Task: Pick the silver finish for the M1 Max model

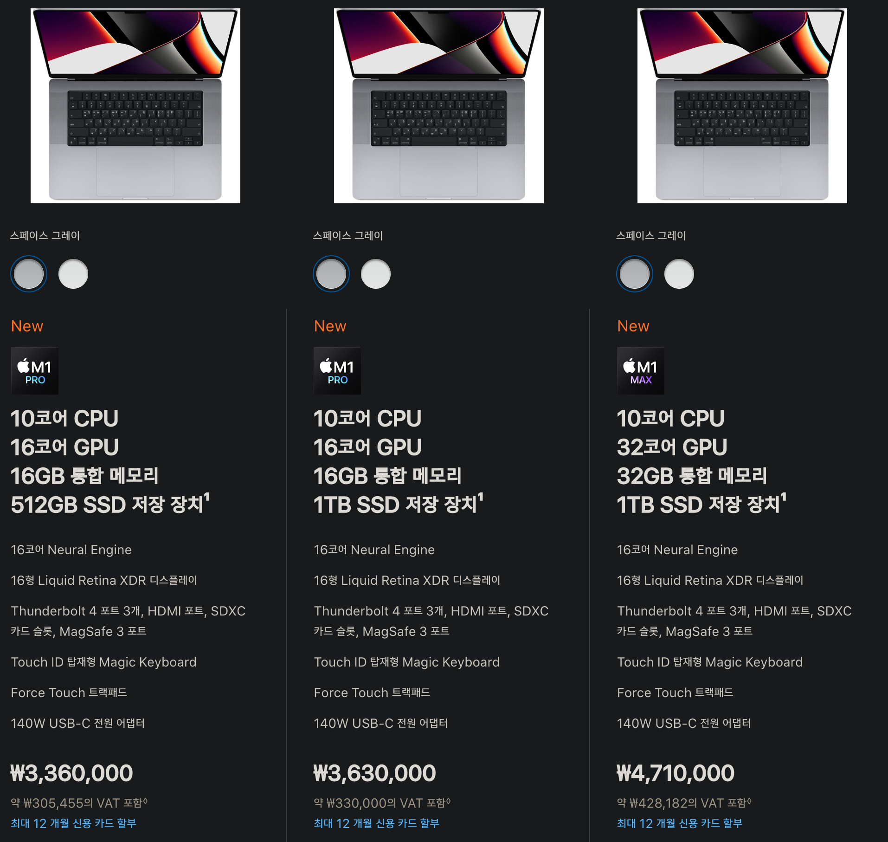Action: [x=679, y=274]
